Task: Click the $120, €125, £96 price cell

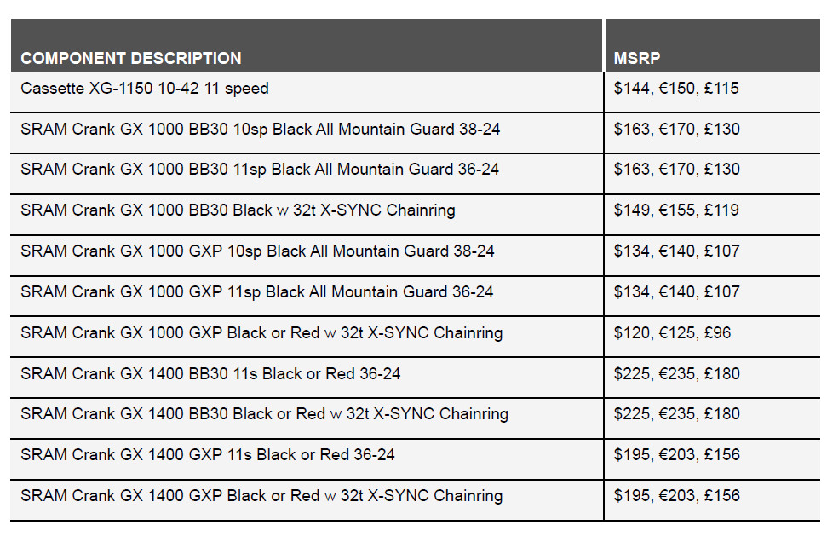Action: [x=672, y=333]
